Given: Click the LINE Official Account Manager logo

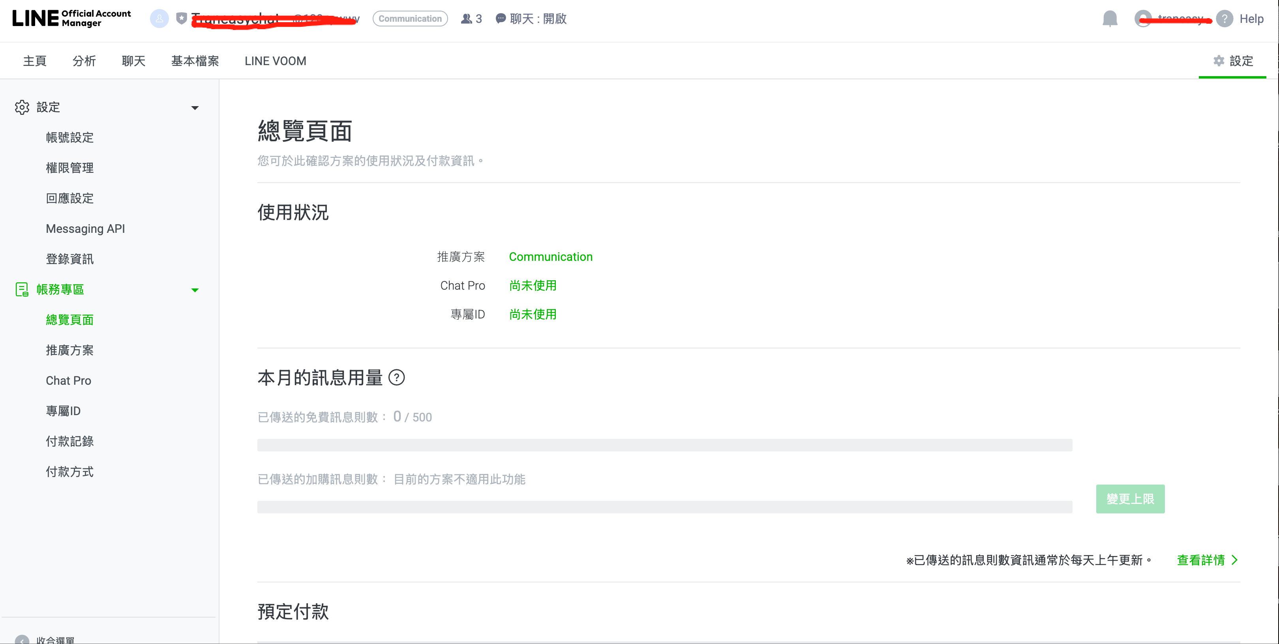Looking at the screenshot, I should tap(71, 19).
